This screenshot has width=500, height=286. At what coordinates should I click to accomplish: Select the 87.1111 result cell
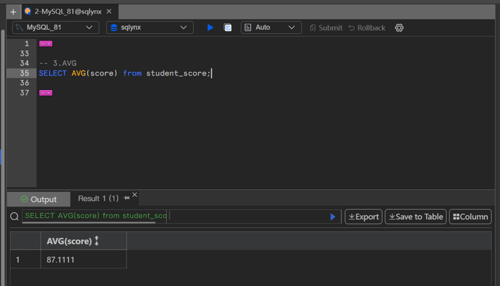[84, 259]
